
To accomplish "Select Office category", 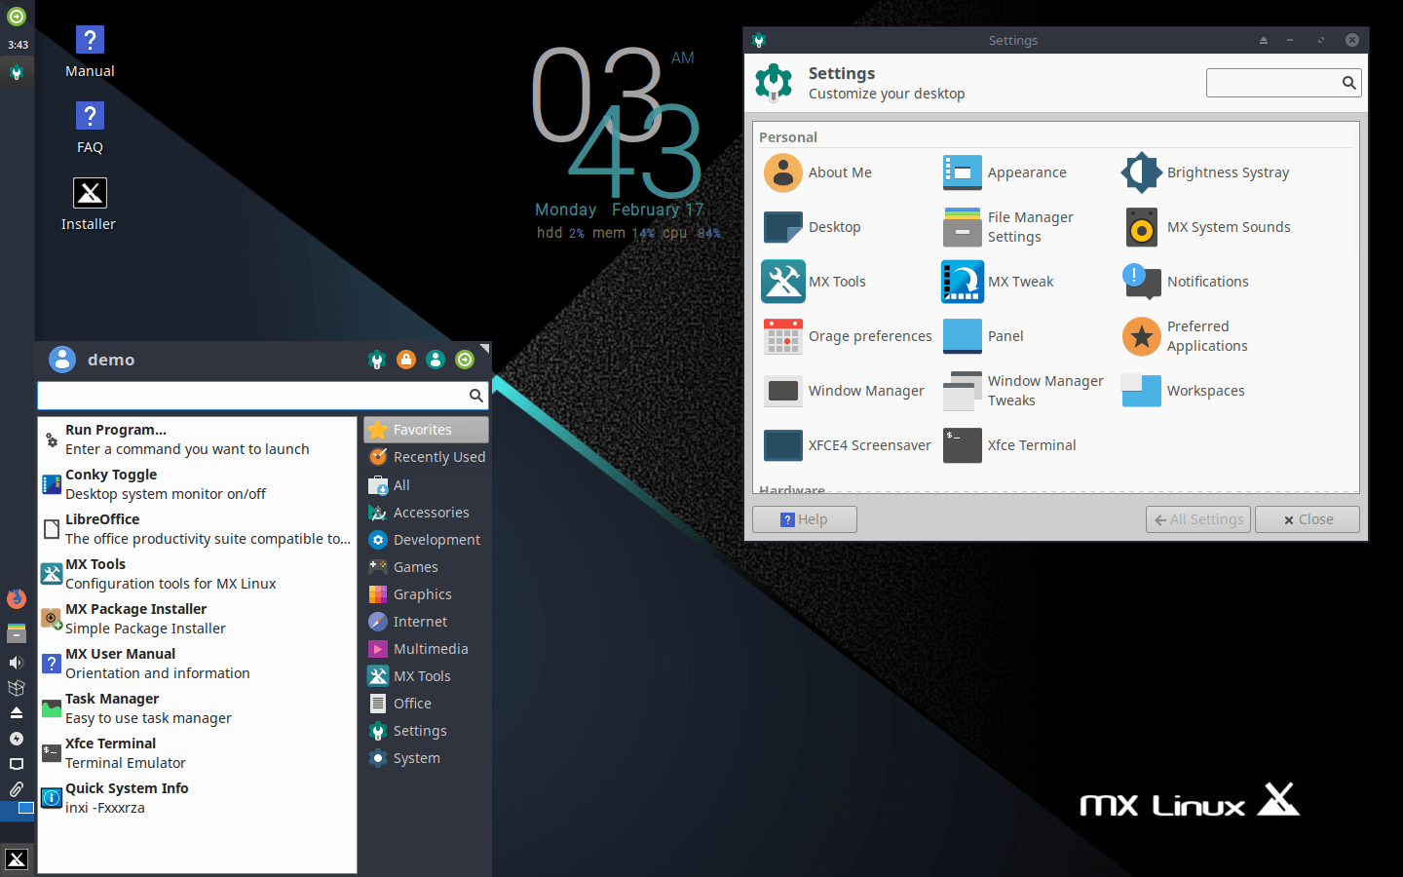I will click(x=426, y=703).
